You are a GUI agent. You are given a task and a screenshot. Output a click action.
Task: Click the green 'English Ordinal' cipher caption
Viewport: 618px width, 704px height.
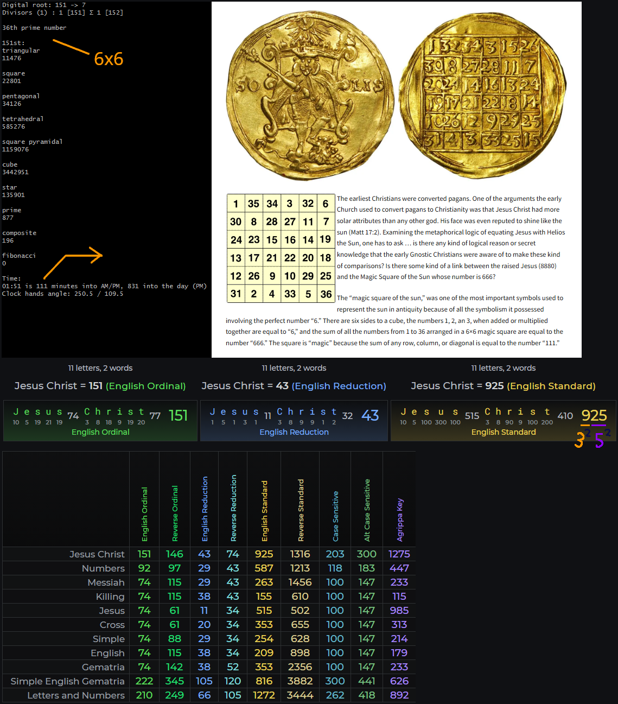coord(100,432)
